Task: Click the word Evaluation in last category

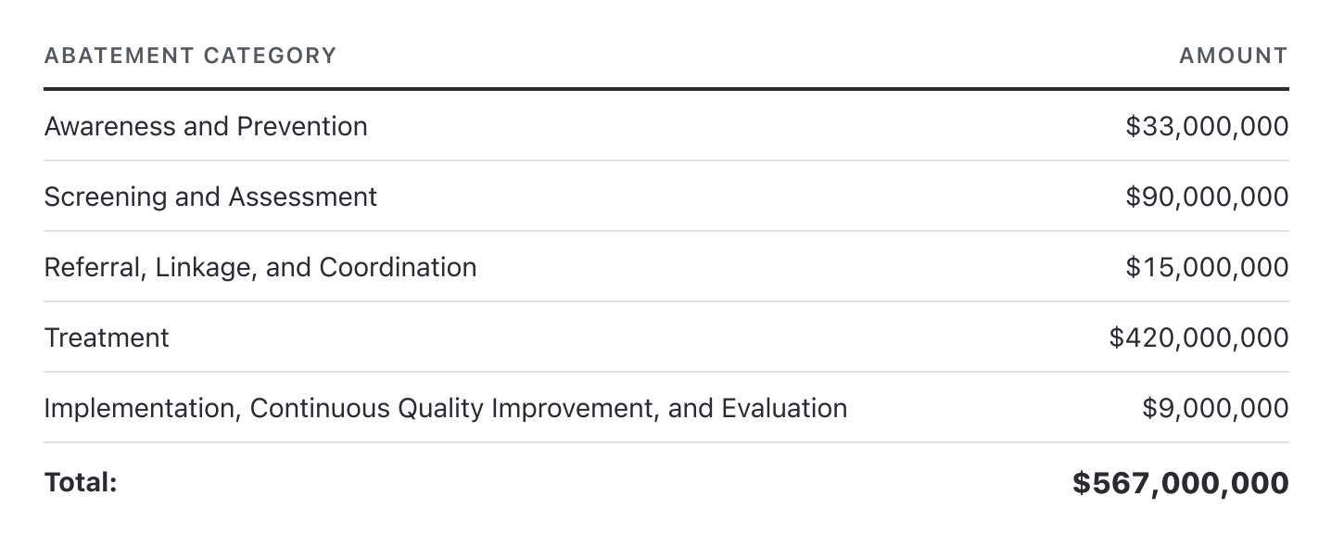Action: (784, 408)
